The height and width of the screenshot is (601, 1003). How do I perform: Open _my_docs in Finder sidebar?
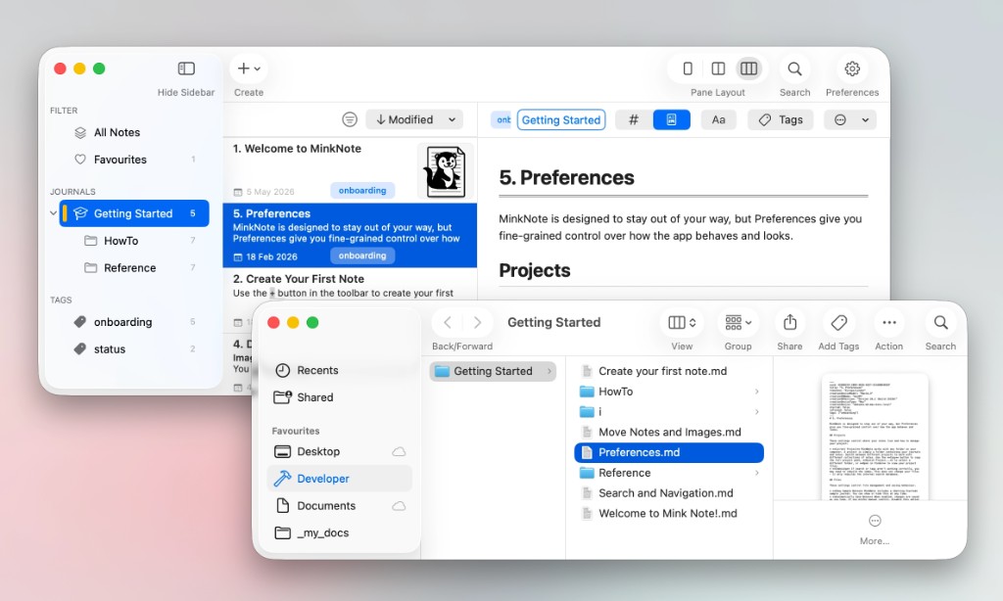point(340,532)
